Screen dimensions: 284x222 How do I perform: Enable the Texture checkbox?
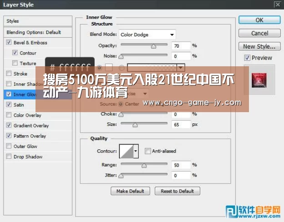tap(15, 63)
